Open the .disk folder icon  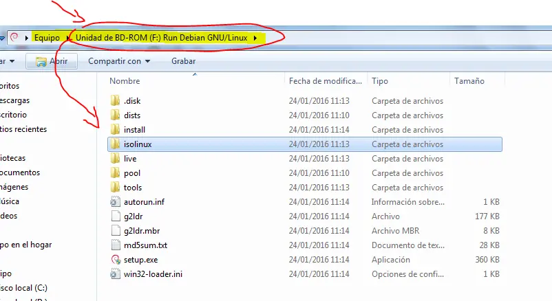pos(115,101)
